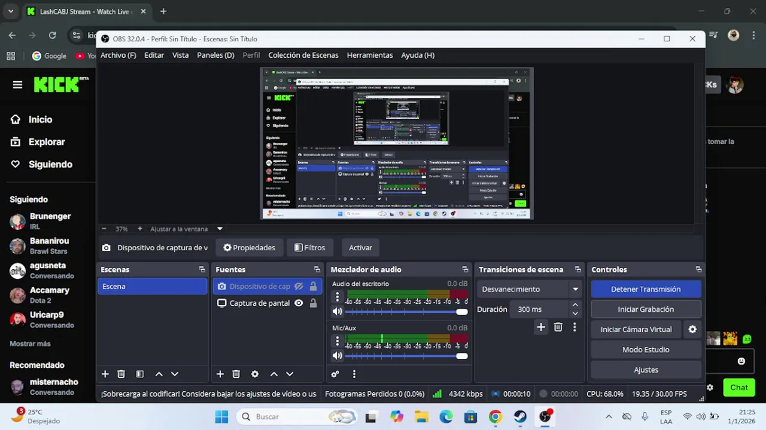The image size is (766, 430).
Task: Adjust Mic/Aux volume slider
Action: click(x=406, y=356)
